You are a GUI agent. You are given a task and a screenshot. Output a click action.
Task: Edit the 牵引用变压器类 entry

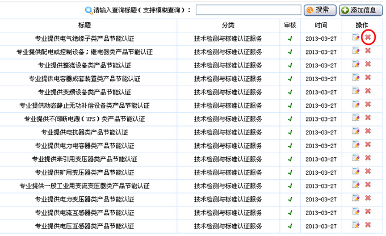pyautogui.click(x=356, y=158)
